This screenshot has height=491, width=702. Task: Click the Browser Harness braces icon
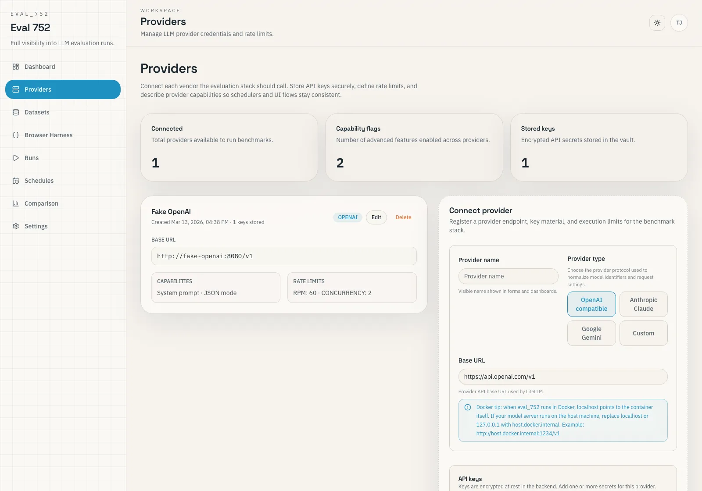pyautogui.click(x=16, y=135)
